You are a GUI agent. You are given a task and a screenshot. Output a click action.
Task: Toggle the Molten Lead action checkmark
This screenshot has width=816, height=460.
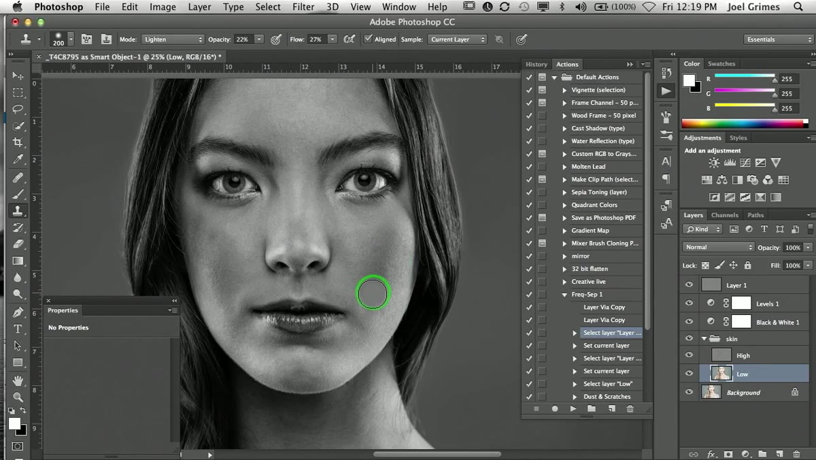529,167
